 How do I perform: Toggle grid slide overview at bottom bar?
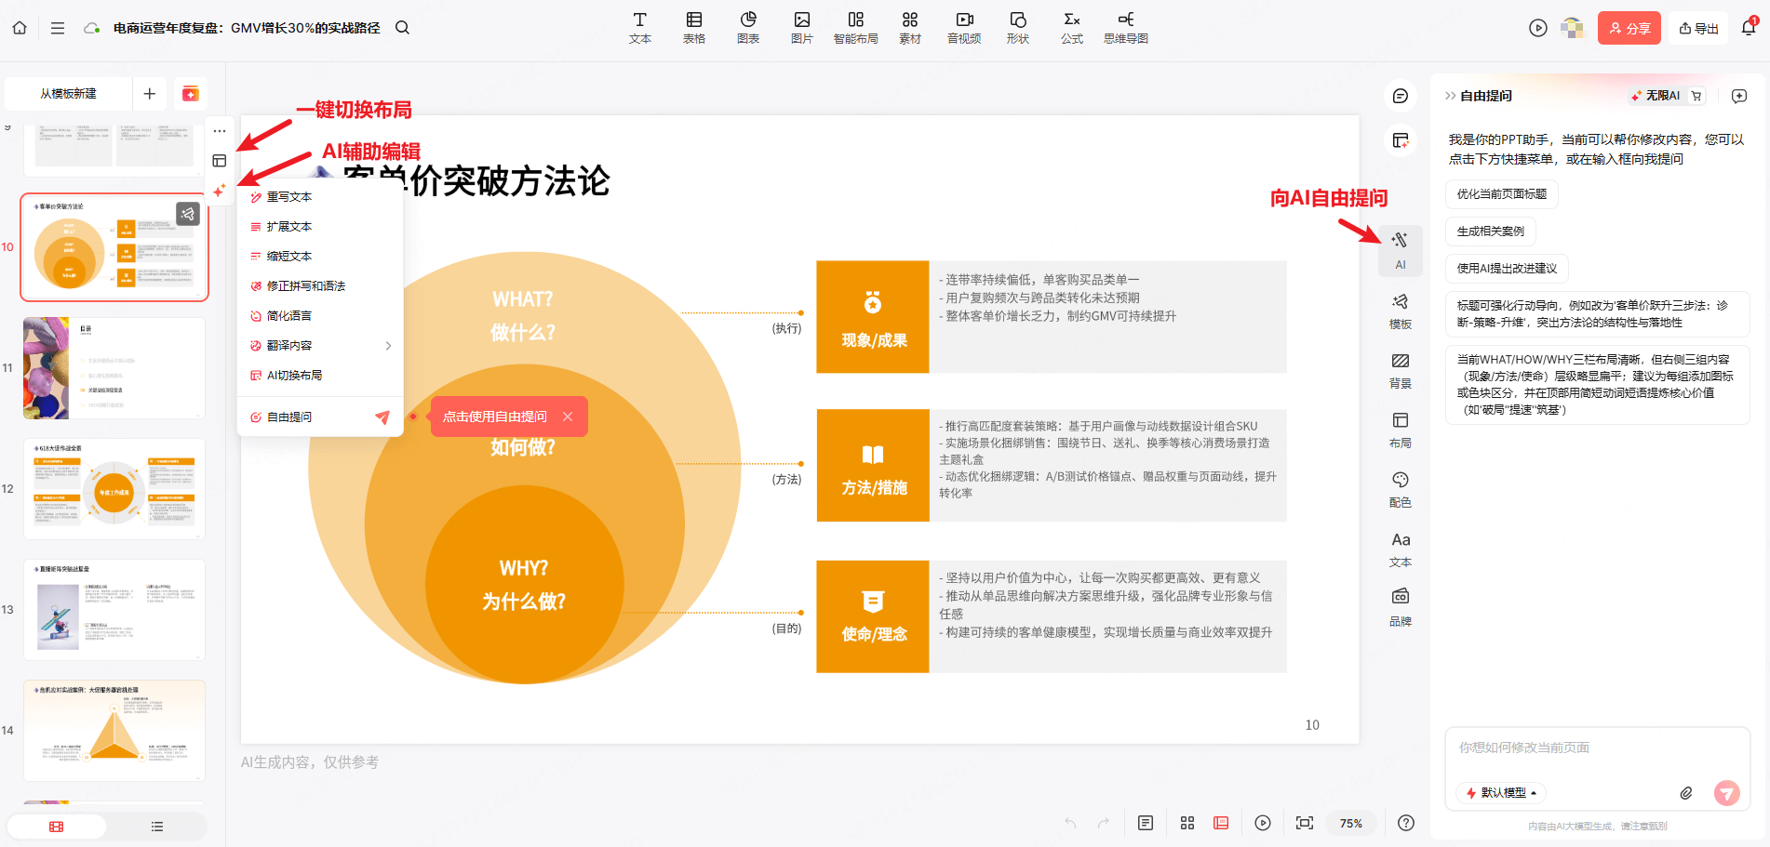(1187, 823)
